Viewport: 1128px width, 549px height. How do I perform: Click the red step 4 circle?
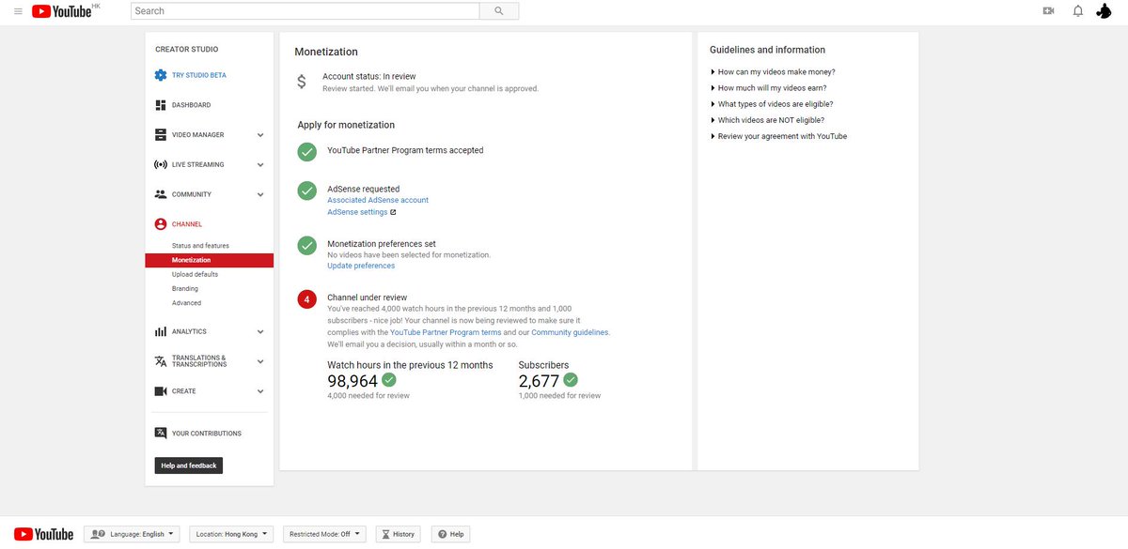(306, 299)
